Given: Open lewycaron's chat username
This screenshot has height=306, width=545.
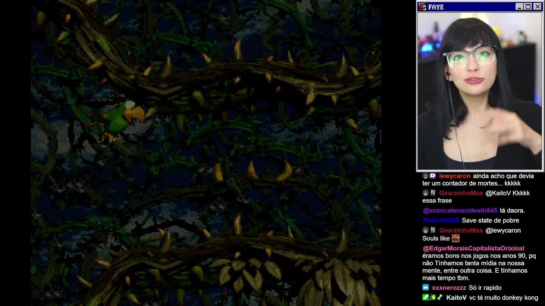Looking at the screenshot, I should tap(455, 176).
